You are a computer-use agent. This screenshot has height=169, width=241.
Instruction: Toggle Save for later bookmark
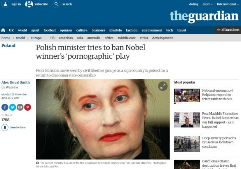5,127
